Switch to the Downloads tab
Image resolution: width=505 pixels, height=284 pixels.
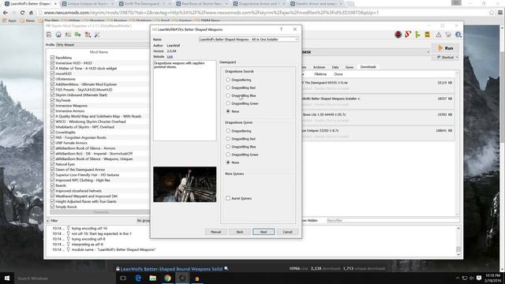coord(368,66)
